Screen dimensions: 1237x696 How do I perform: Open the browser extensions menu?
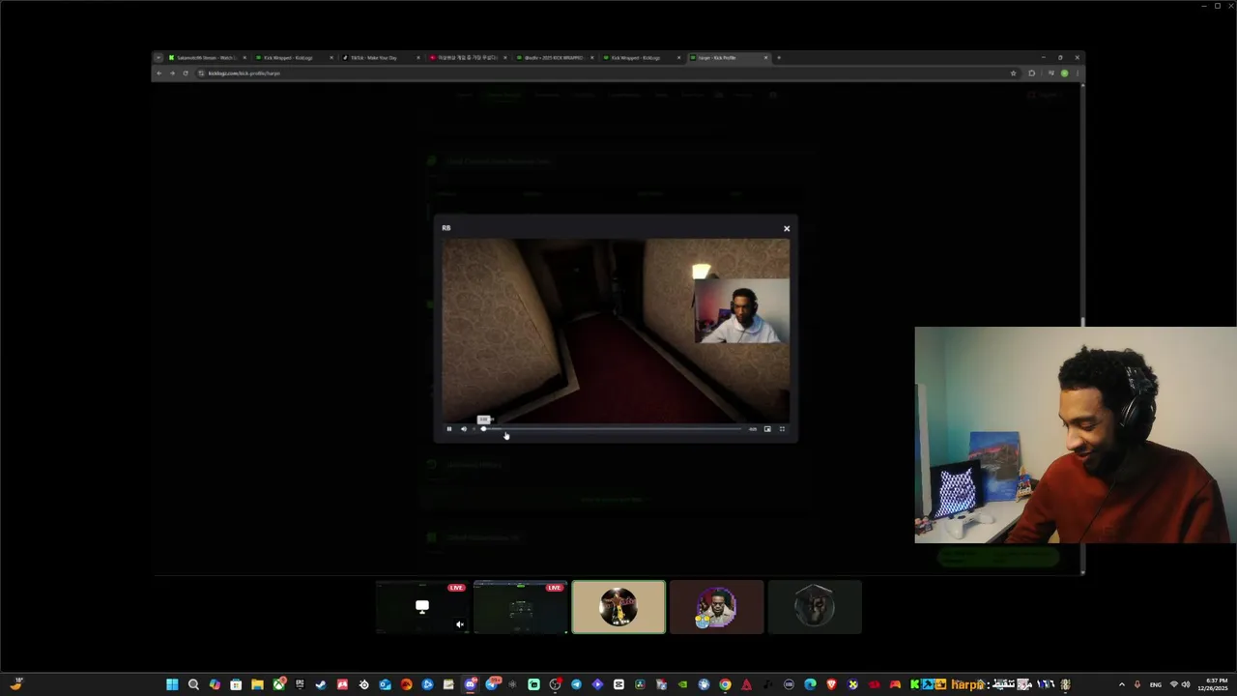coord(1031,73)
